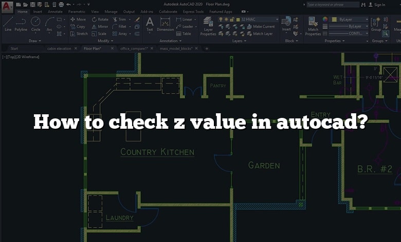Switch to cabin elevation drawing tab

tap(59, 48)
